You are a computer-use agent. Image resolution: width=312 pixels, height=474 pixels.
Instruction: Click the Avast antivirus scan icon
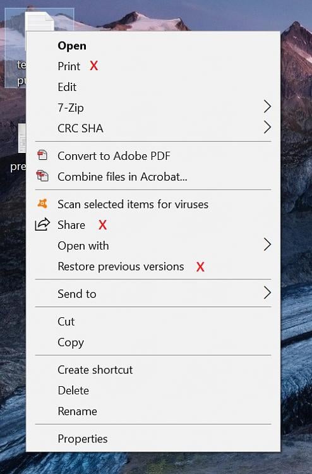tap(42, 204)
